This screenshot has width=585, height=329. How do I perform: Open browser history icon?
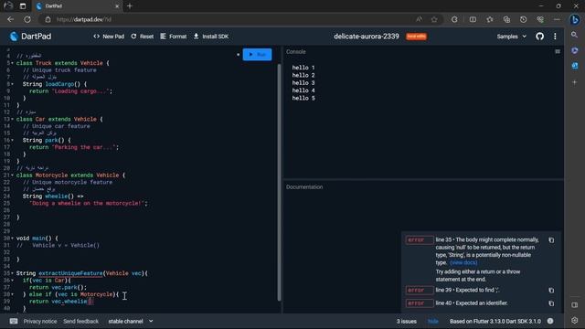tap(523, 19)
